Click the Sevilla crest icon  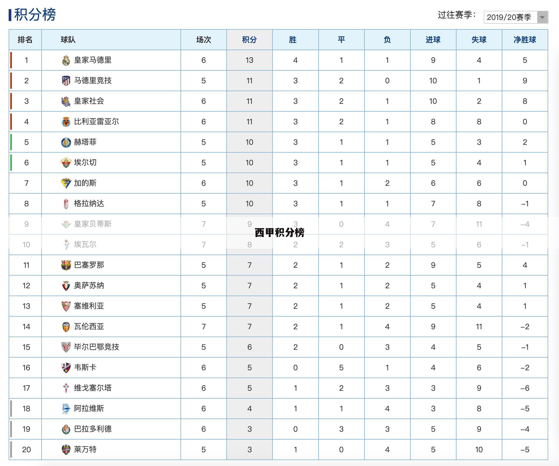point(66,306)
